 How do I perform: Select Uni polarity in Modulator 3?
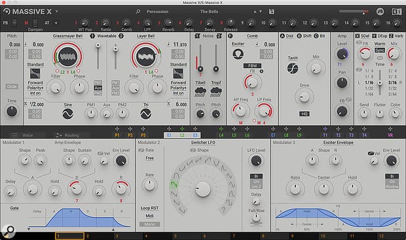(392, 182)
